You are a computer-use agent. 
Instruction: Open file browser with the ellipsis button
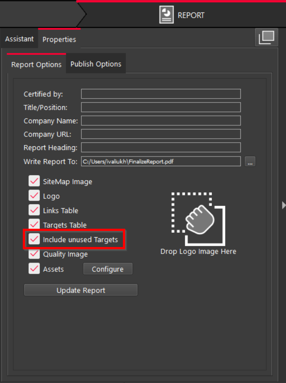[250, 162]
